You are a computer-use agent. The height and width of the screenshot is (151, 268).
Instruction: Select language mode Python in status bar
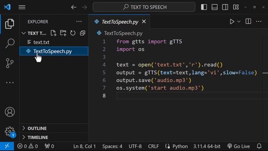(x=180, y=146)
